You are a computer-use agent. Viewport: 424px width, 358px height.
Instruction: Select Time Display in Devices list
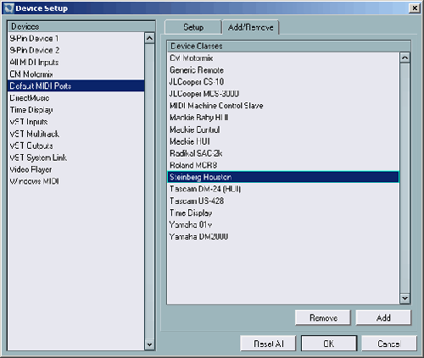pos(76,110)
